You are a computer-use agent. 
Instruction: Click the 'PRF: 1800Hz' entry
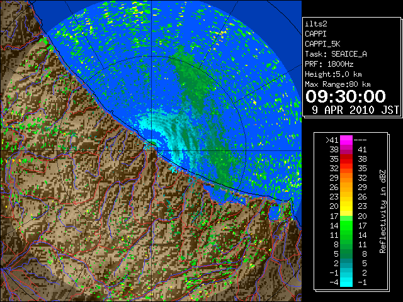click(x=329, y=64)
